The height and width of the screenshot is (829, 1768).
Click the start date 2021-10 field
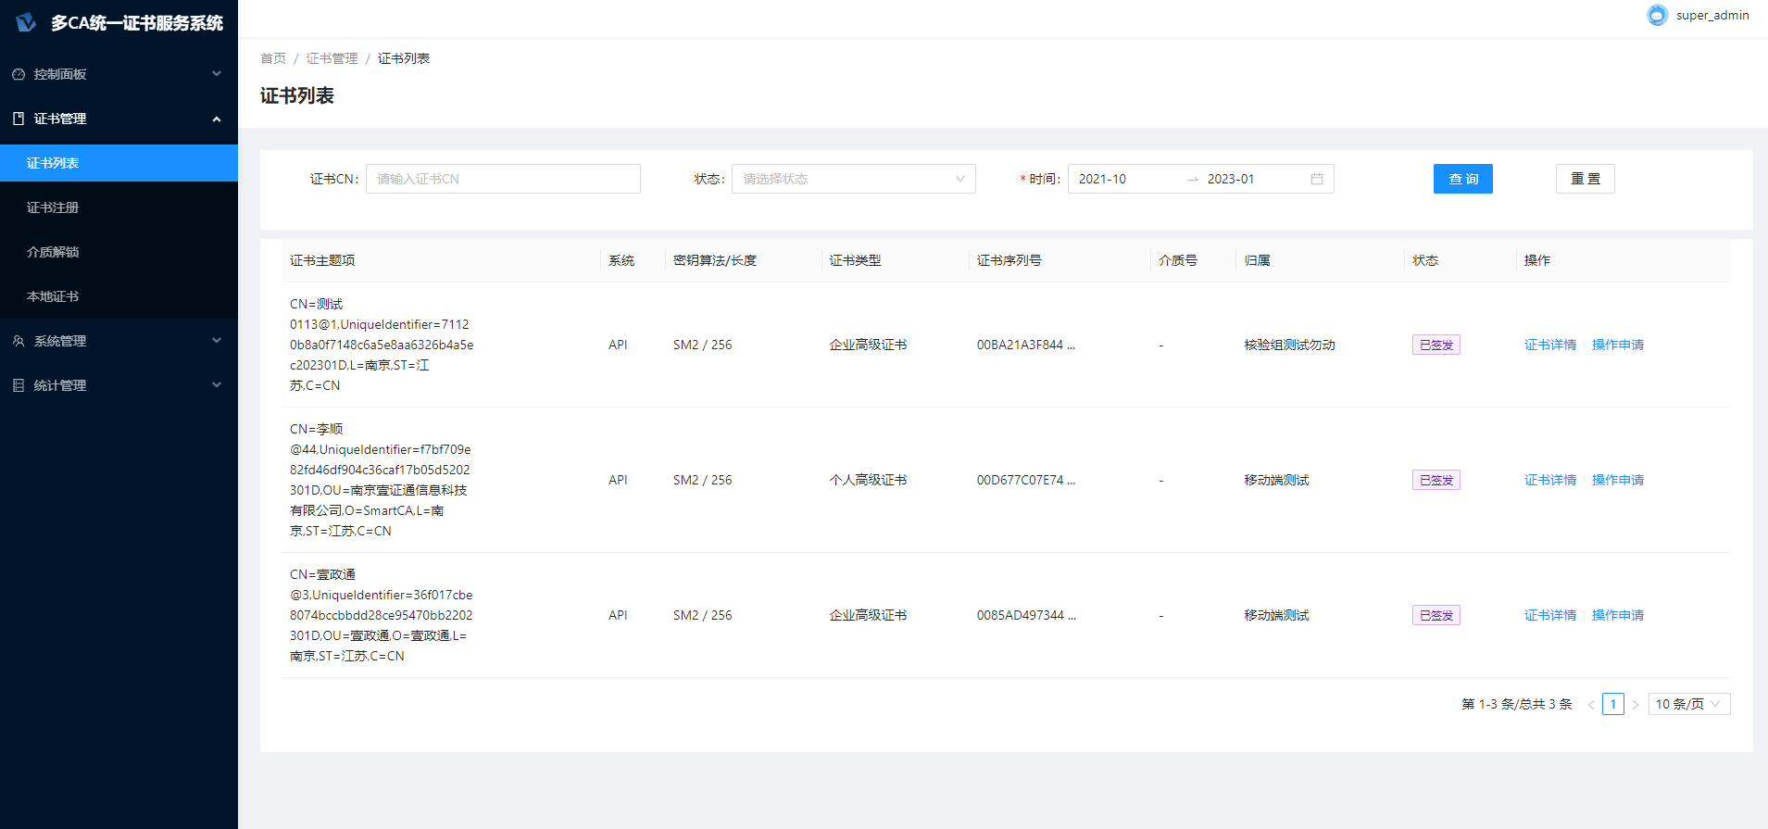[1127, 179]
